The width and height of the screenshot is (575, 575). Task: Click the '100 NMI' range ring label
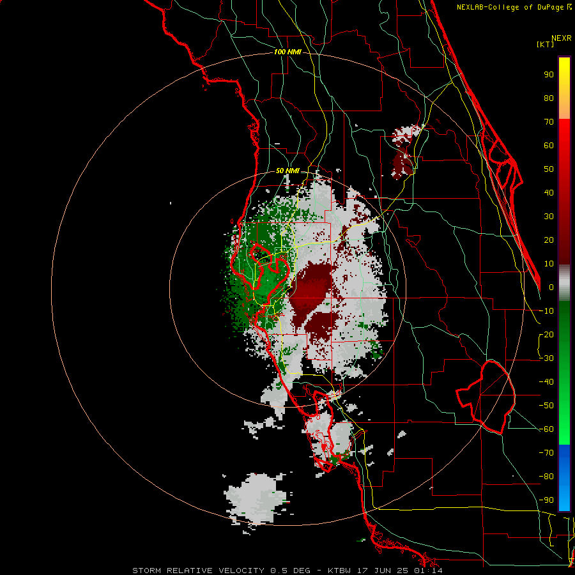[287, 52]
